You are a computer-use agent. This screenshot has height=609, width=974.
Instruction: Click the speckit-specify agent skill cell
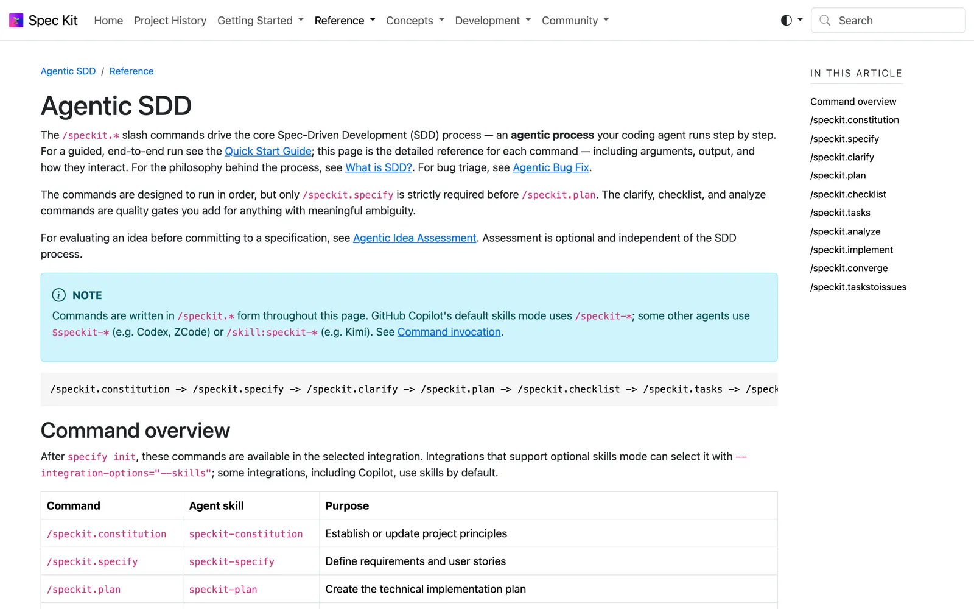251,561
